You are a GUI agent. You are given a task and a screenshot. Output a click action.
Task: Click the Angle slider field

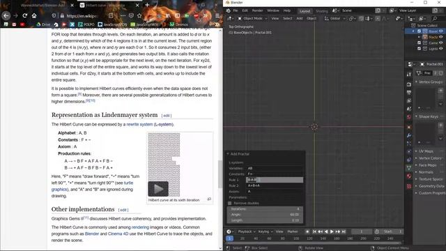(265, 215)
